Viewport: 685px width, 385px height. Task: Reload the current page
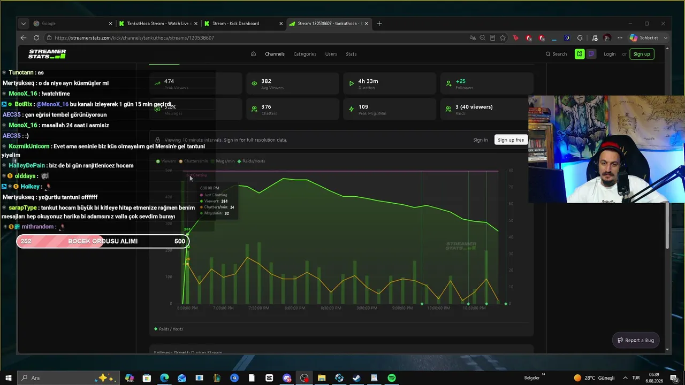(36, 38)
